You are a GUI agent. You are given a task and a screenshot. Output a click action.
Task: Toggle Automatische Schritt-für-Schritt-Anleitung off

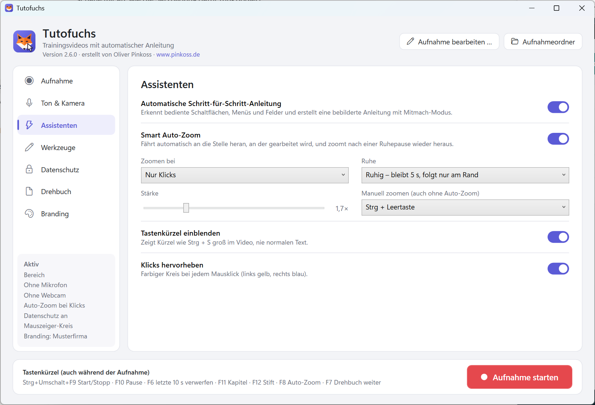point(558,107)
